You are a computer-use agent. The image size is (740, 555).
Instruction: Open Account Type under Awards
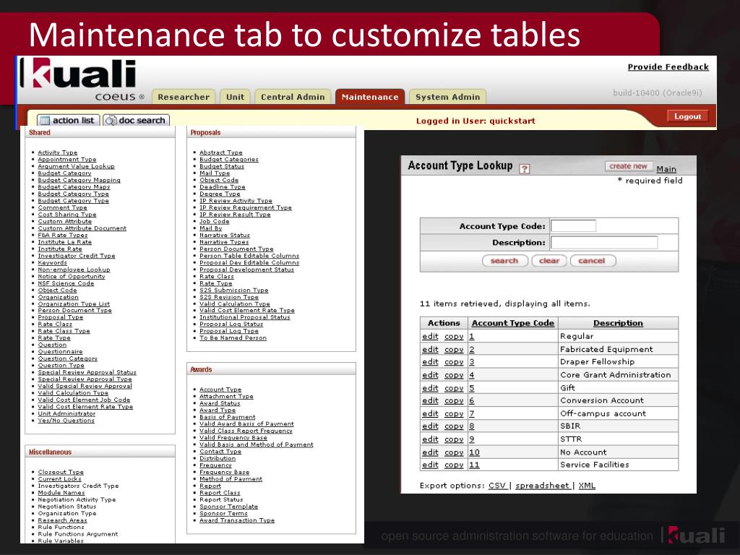pyautogui.click(x=220, y=390)
